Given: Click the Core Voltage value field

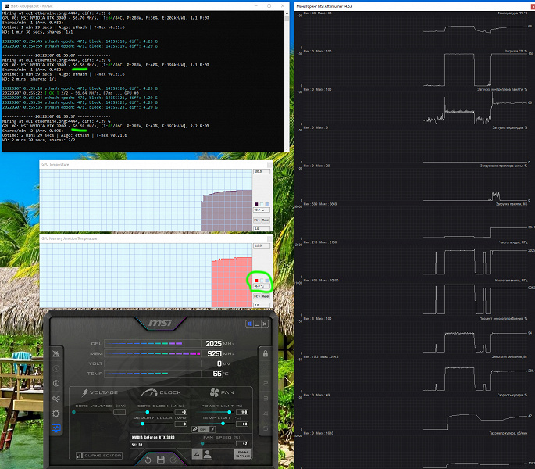Looking at the screenshot, I should coord(119,412).
